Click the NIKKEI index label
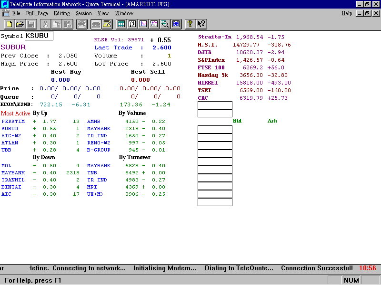This screenshot has width=381, height=285. (x=208, y=83)
